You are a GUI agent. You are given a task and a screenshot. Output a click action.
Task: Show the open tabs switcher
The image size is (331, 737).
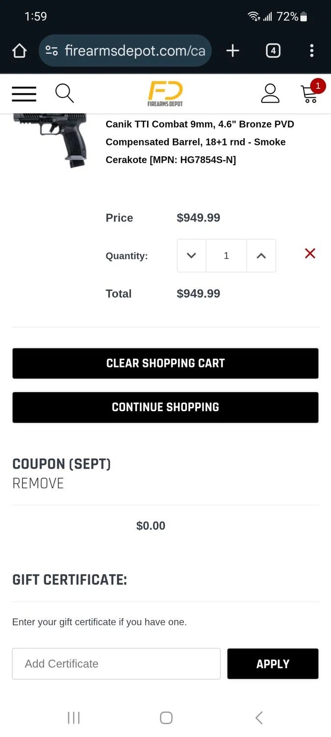tap(273, 51)
